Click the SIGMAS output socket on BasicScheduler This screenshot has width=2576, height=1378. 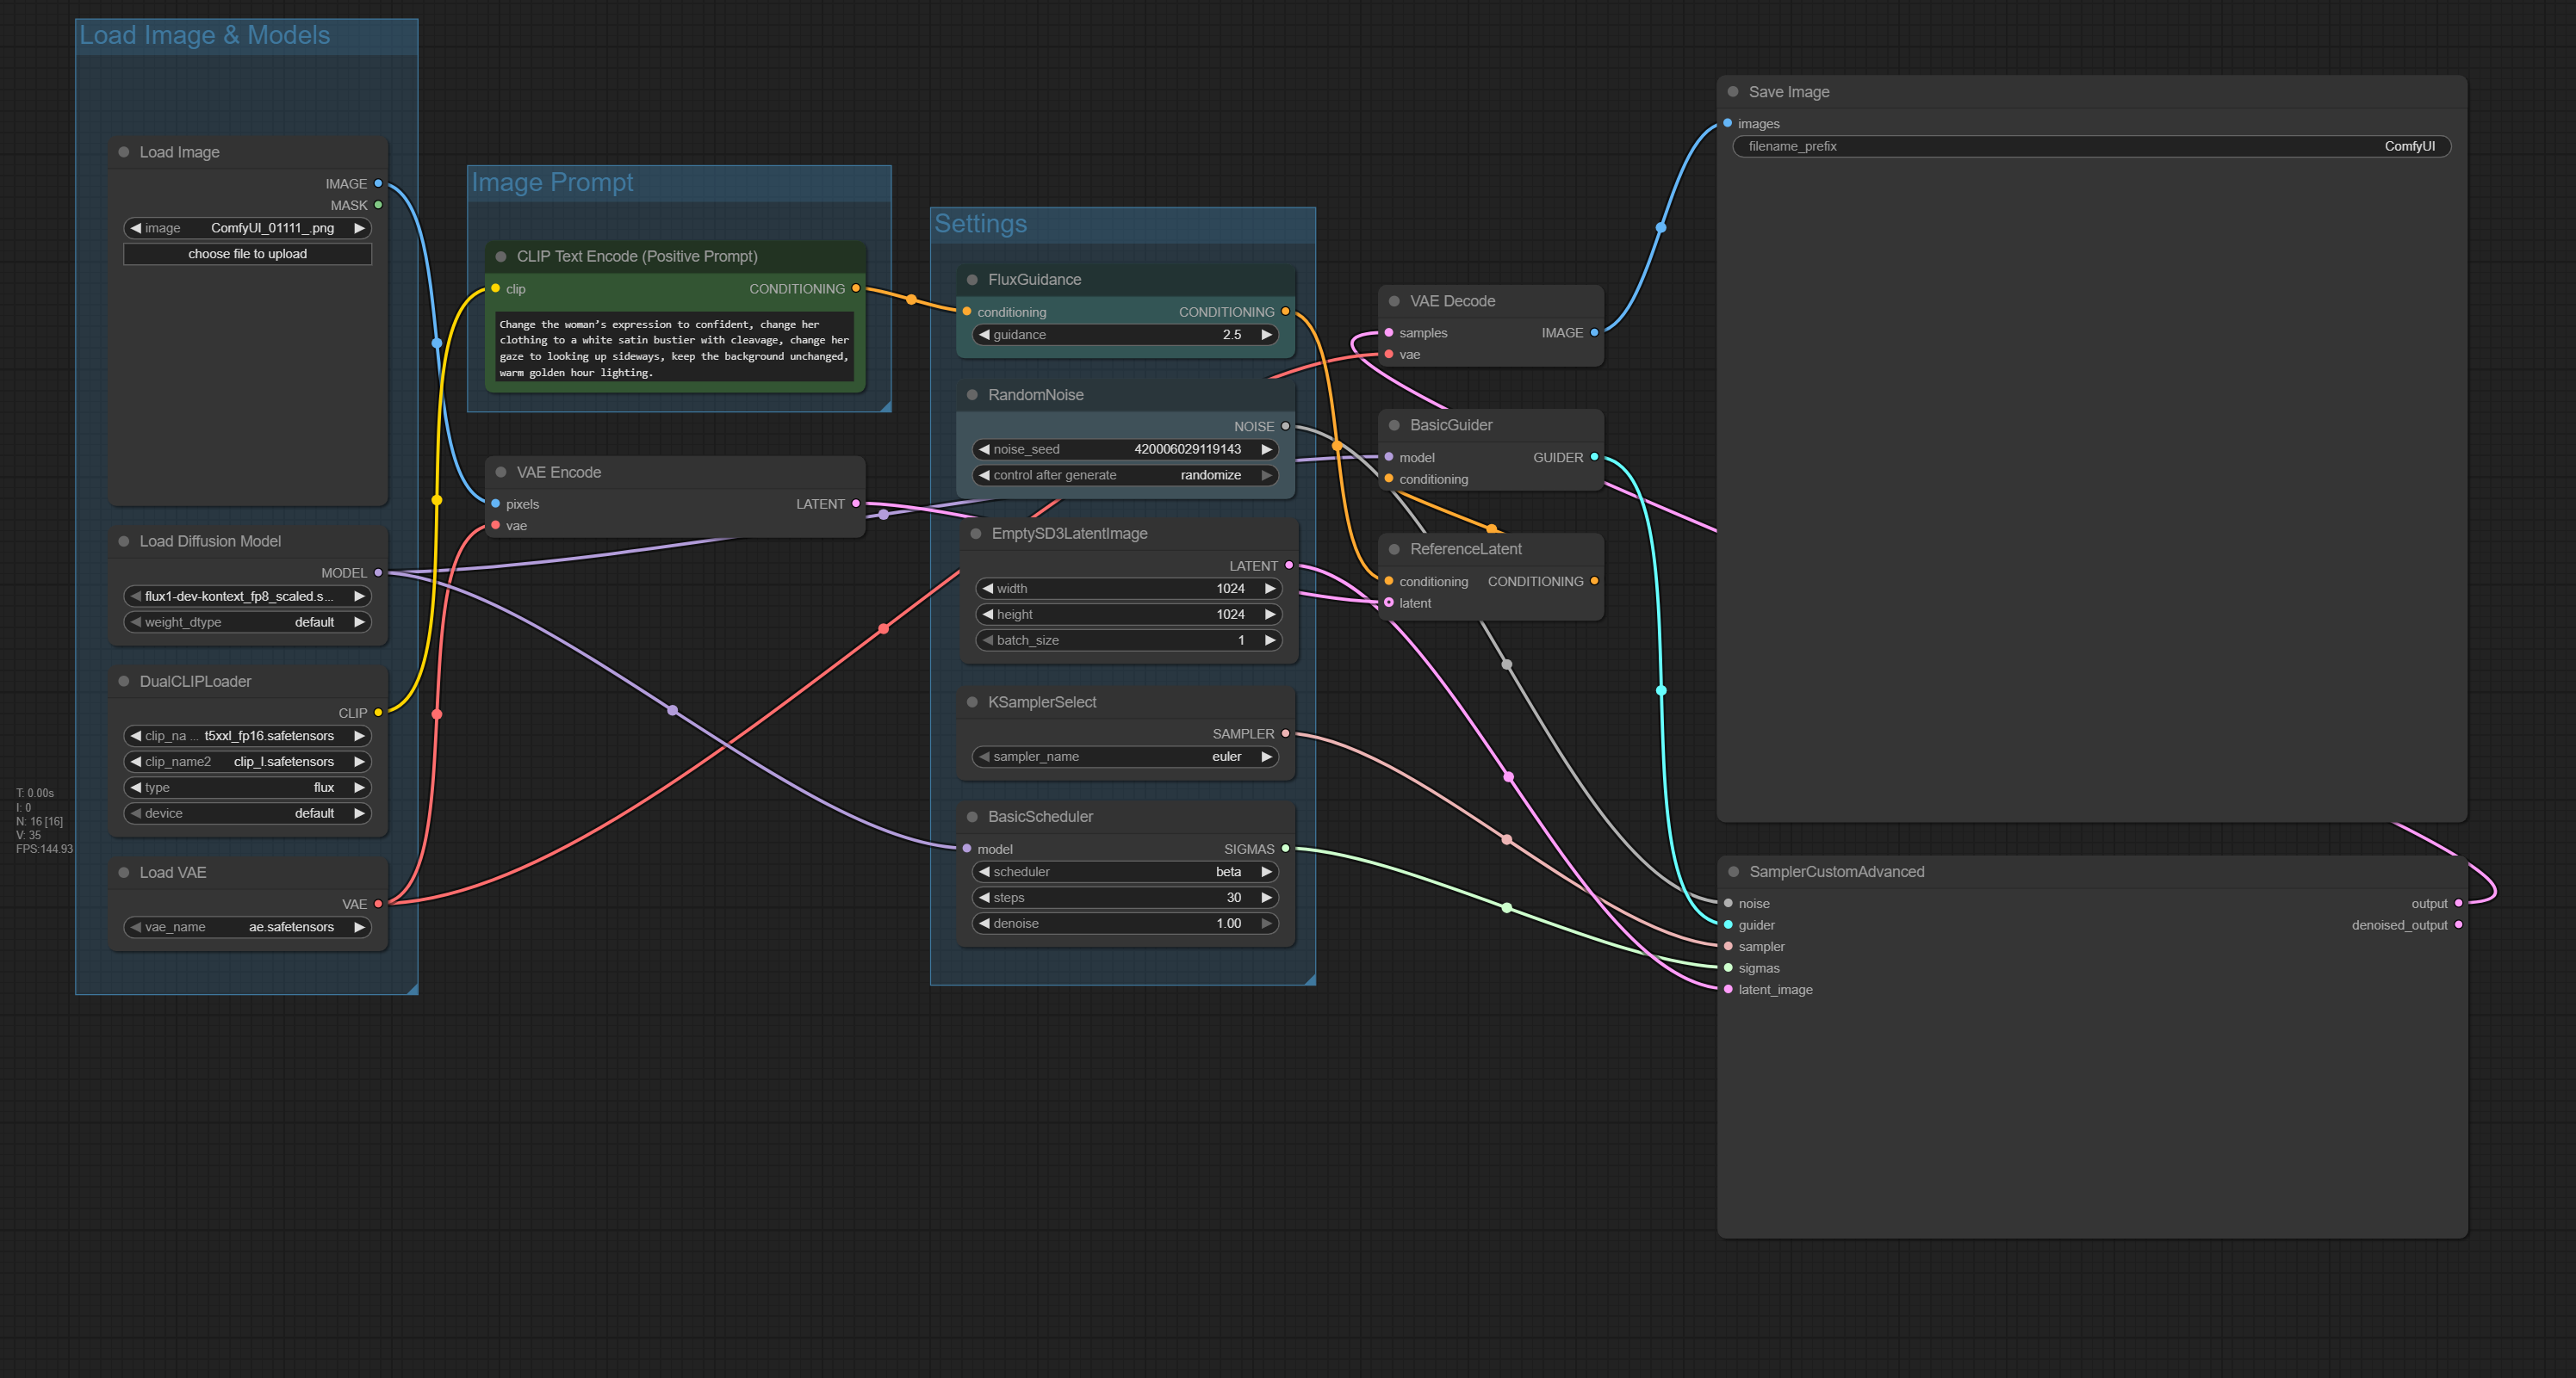click(1286, 849)
